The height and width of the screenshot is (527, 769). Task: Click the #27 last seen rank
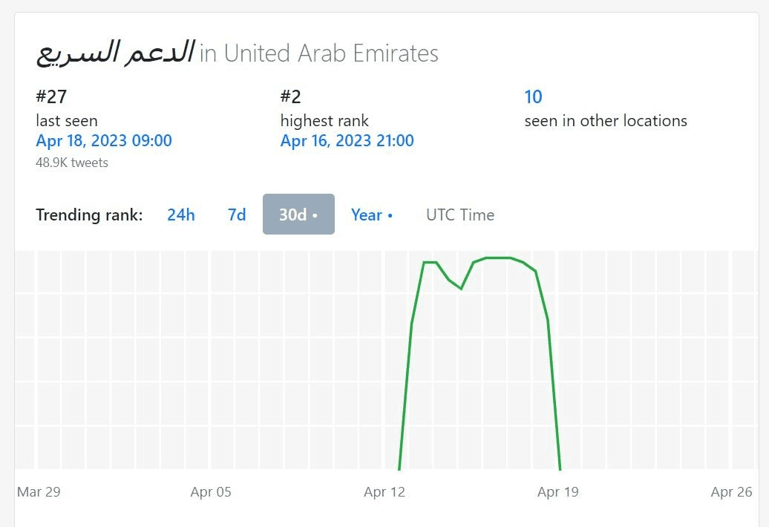point(51,96)
